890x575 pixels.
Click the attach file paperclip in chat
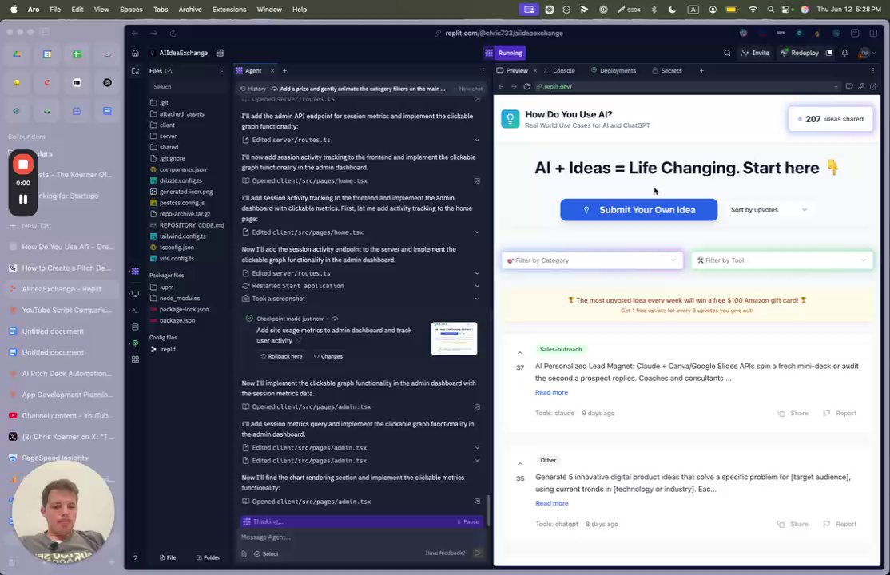click(x=244, y=553)
